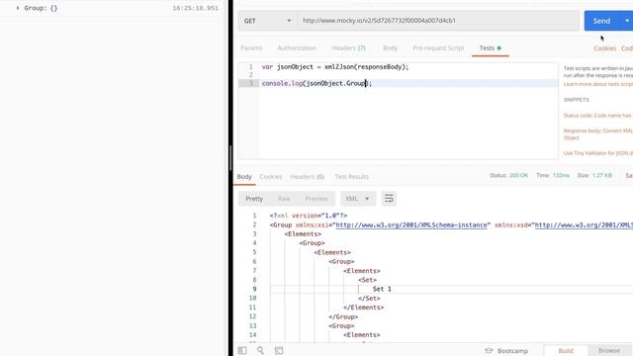Click the Status '200 OK' value
This screenshot has width=633, height=356.
(x=518, y=175)
